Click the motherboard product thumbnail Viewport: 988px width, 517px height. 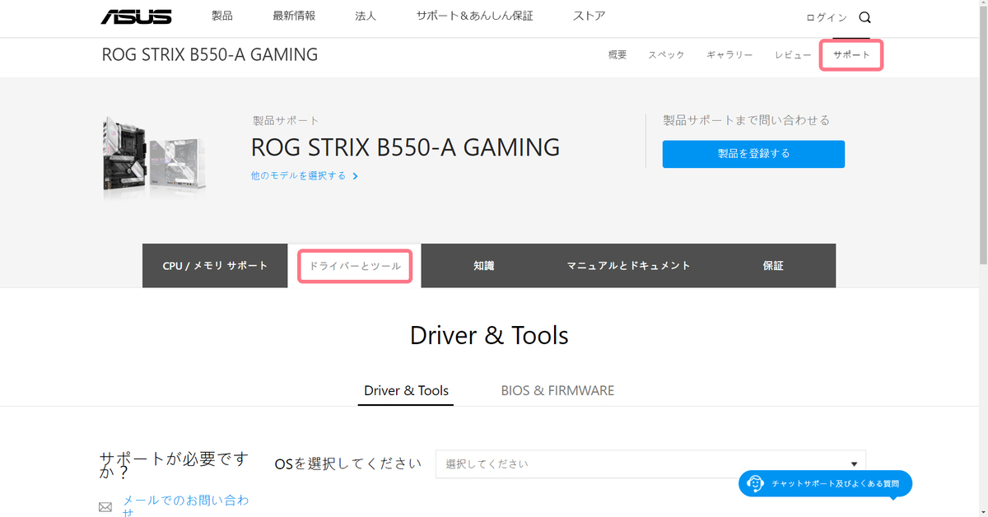(154, 157)
